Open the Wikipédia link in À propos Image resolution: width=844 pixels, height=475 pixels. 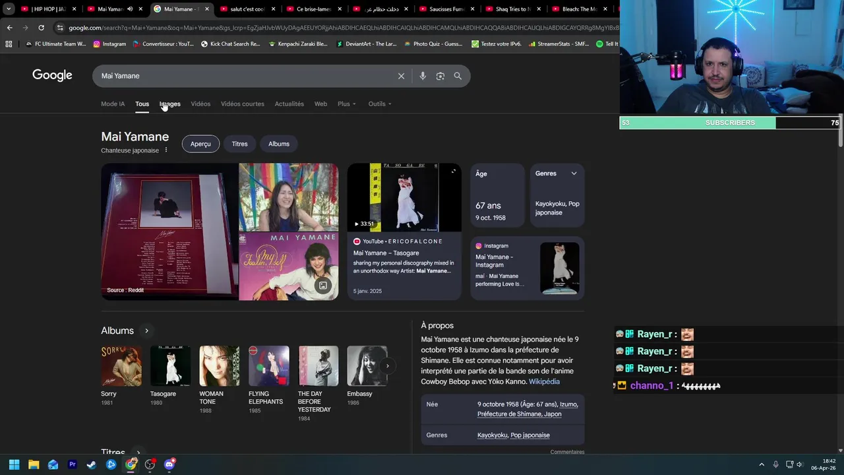(x=544, y=381)
